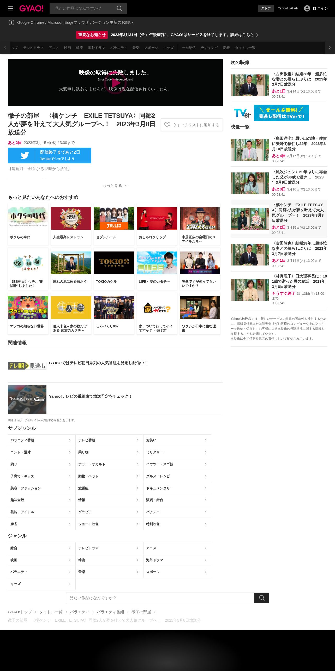Click the Twitter bird share icon
Screen dimensions: 335x671
coord(25,155)
